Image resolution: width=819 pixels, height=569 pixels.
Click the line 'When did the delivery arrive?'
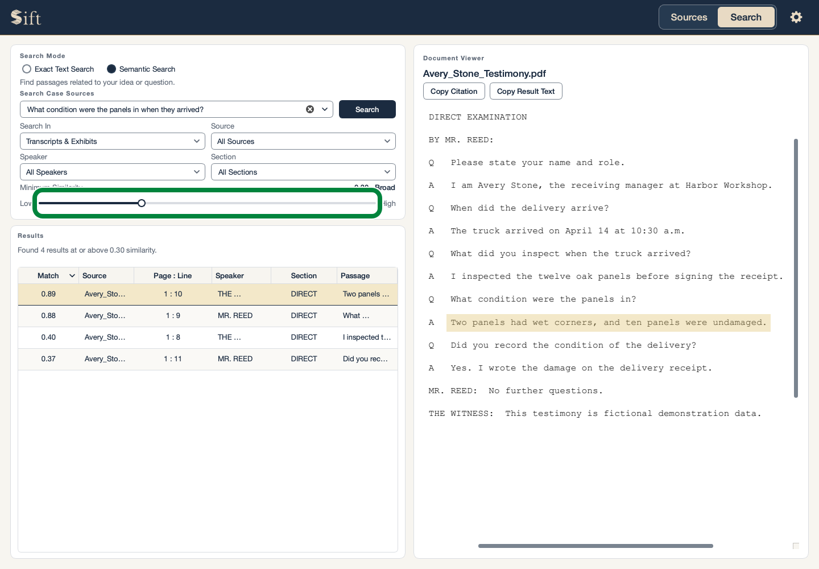[x=530, y=208]
